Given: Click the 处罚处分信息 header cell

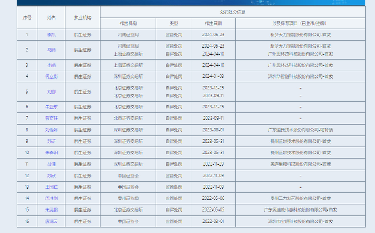Looking at the screenshot, I should click(232, 12).
